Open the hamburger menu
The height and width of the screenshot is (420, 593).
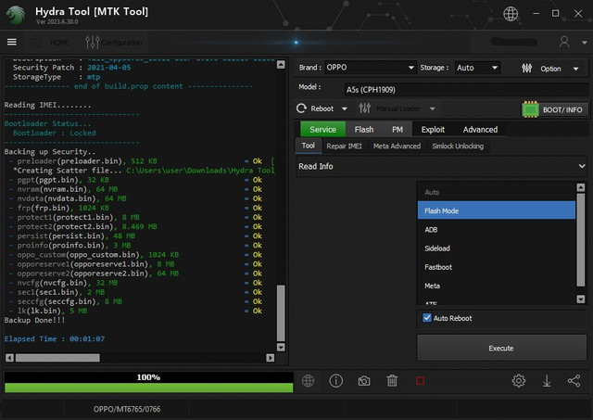tap(12, 42)
